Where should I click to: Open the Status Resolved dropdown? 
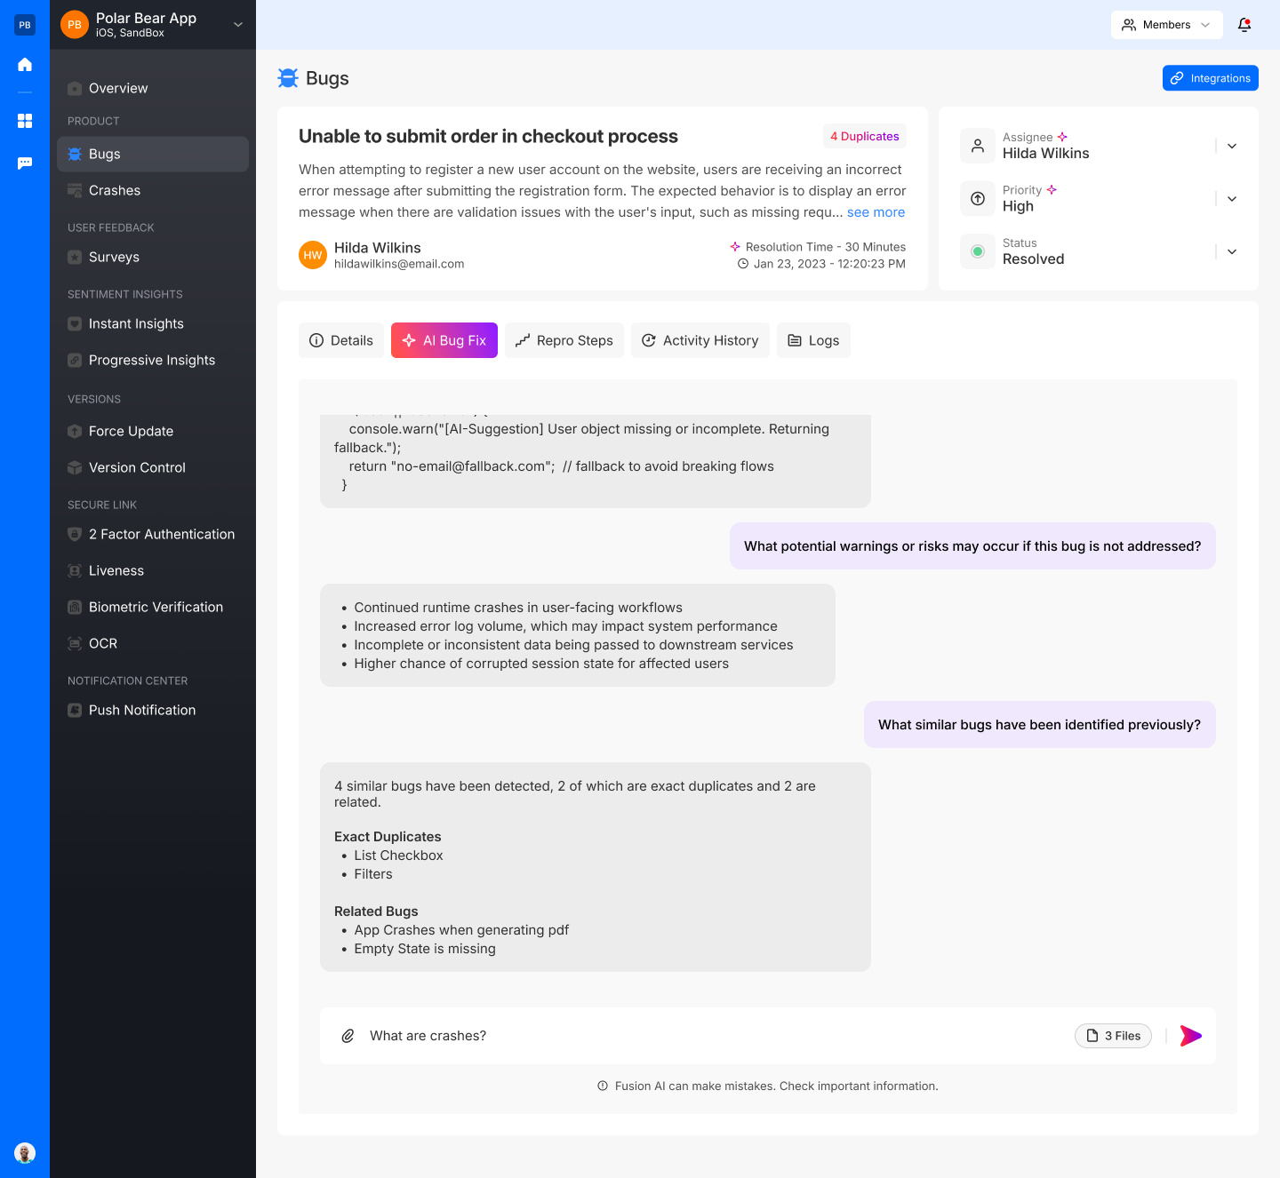1231,252
